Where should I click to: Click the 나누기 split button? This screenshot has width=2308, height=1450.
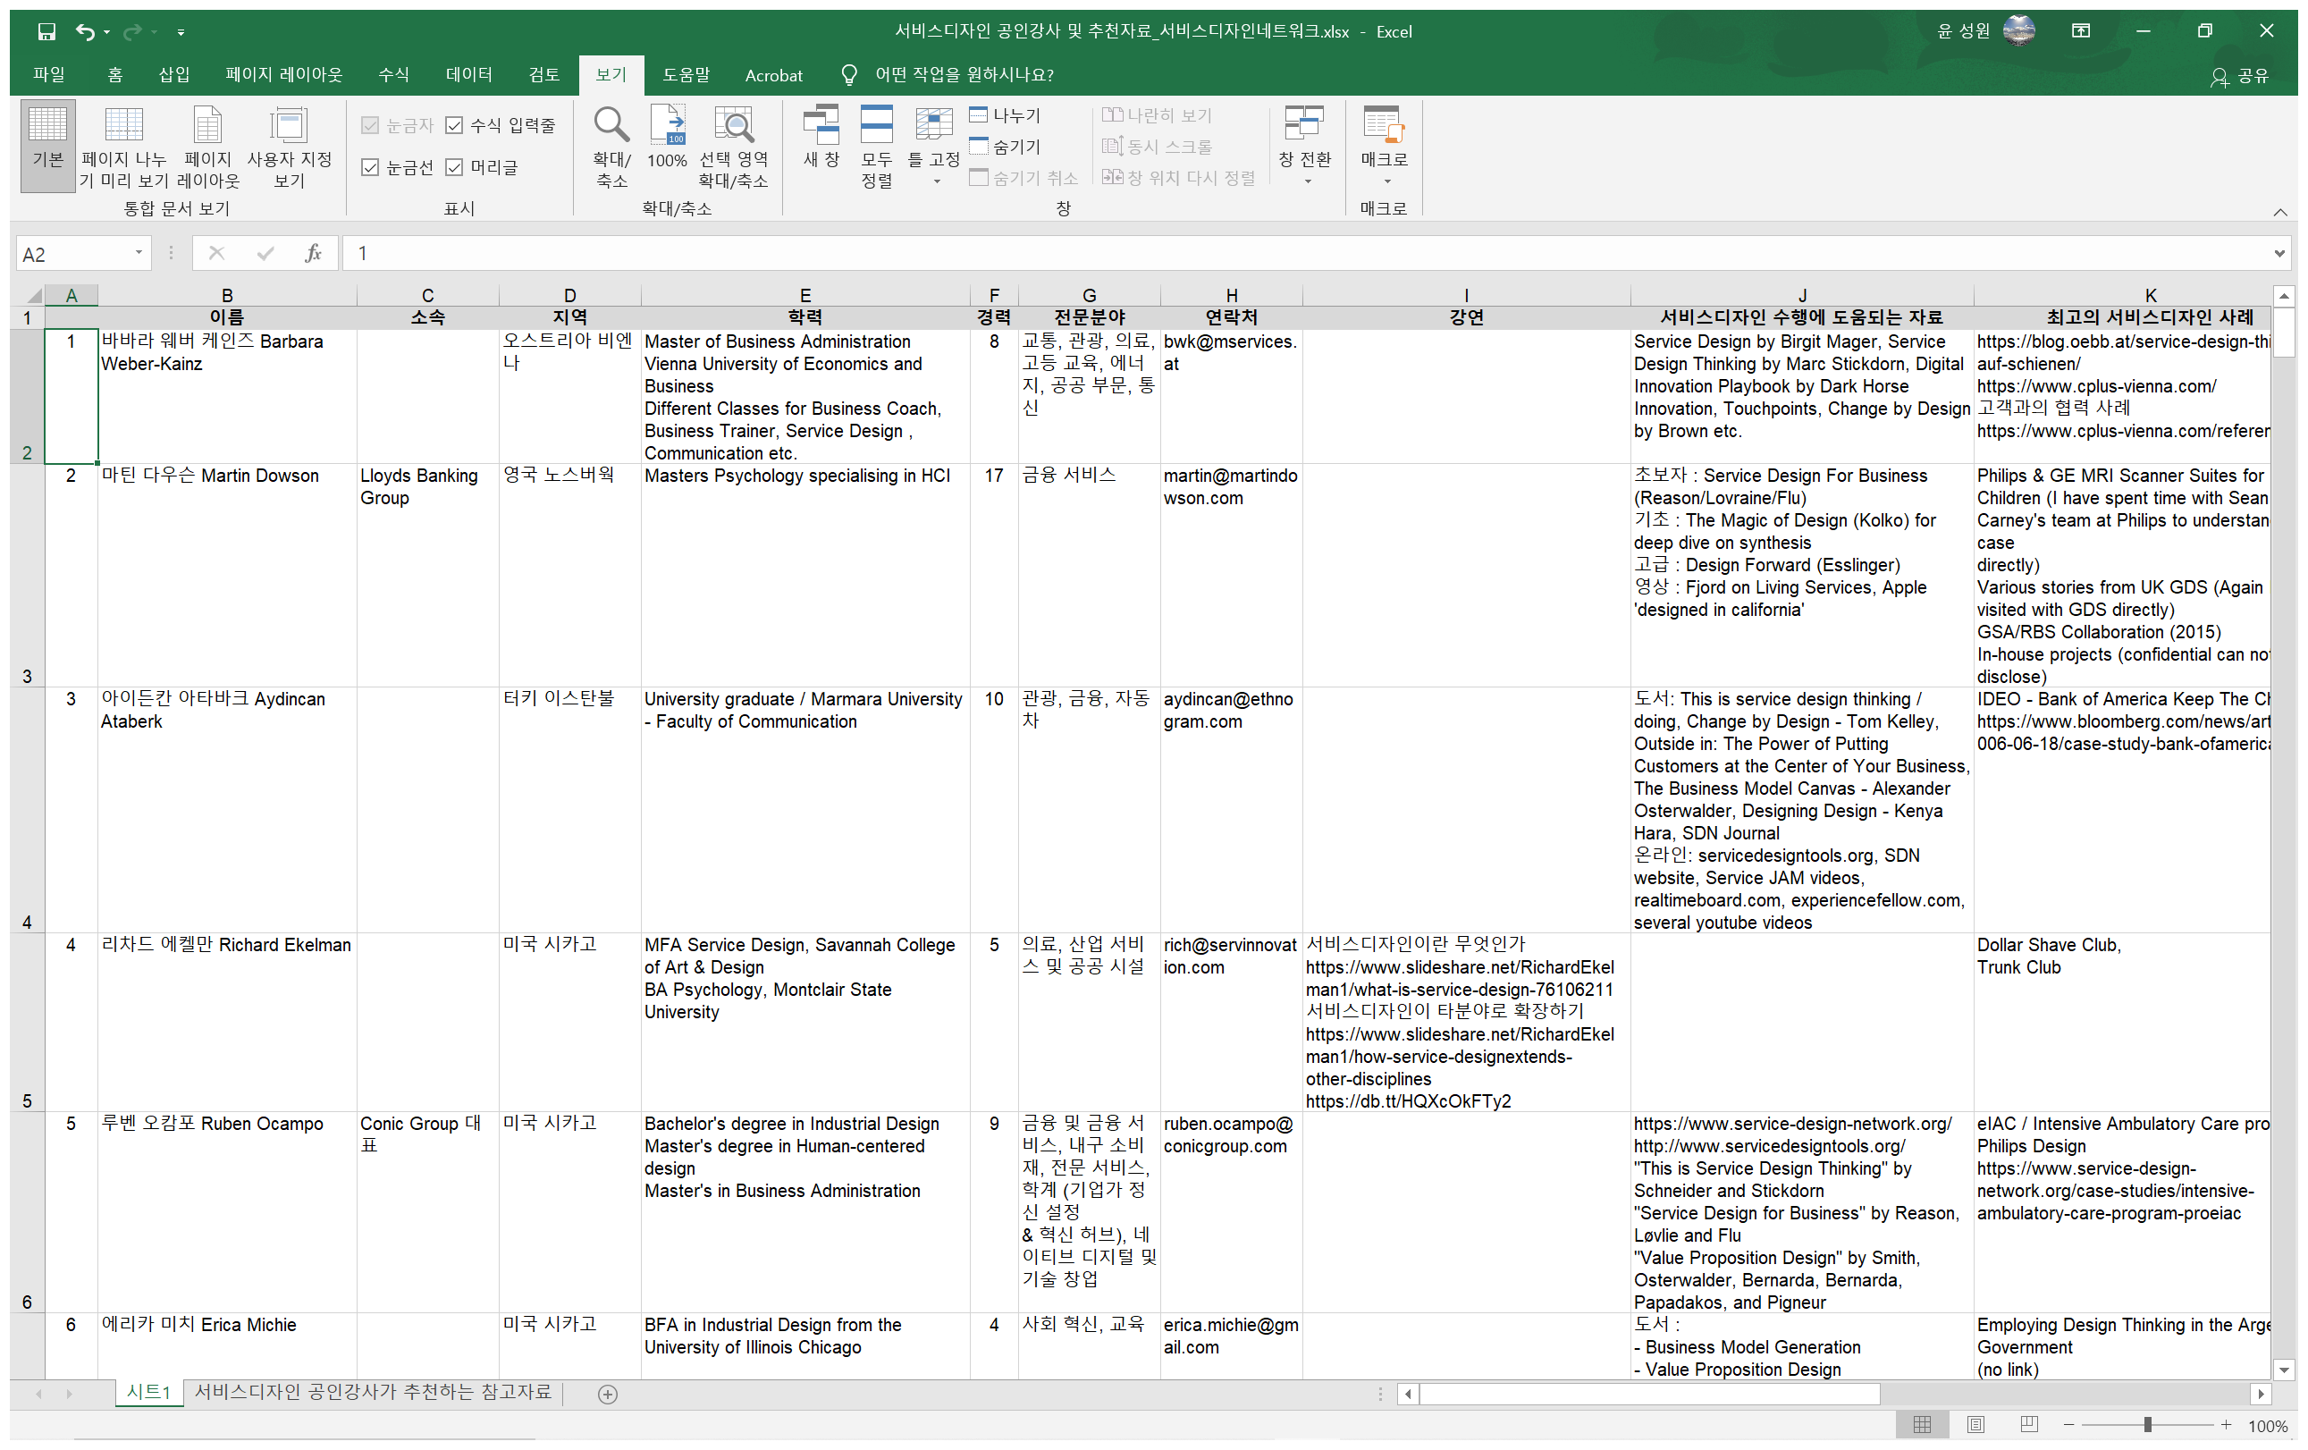1005,116
